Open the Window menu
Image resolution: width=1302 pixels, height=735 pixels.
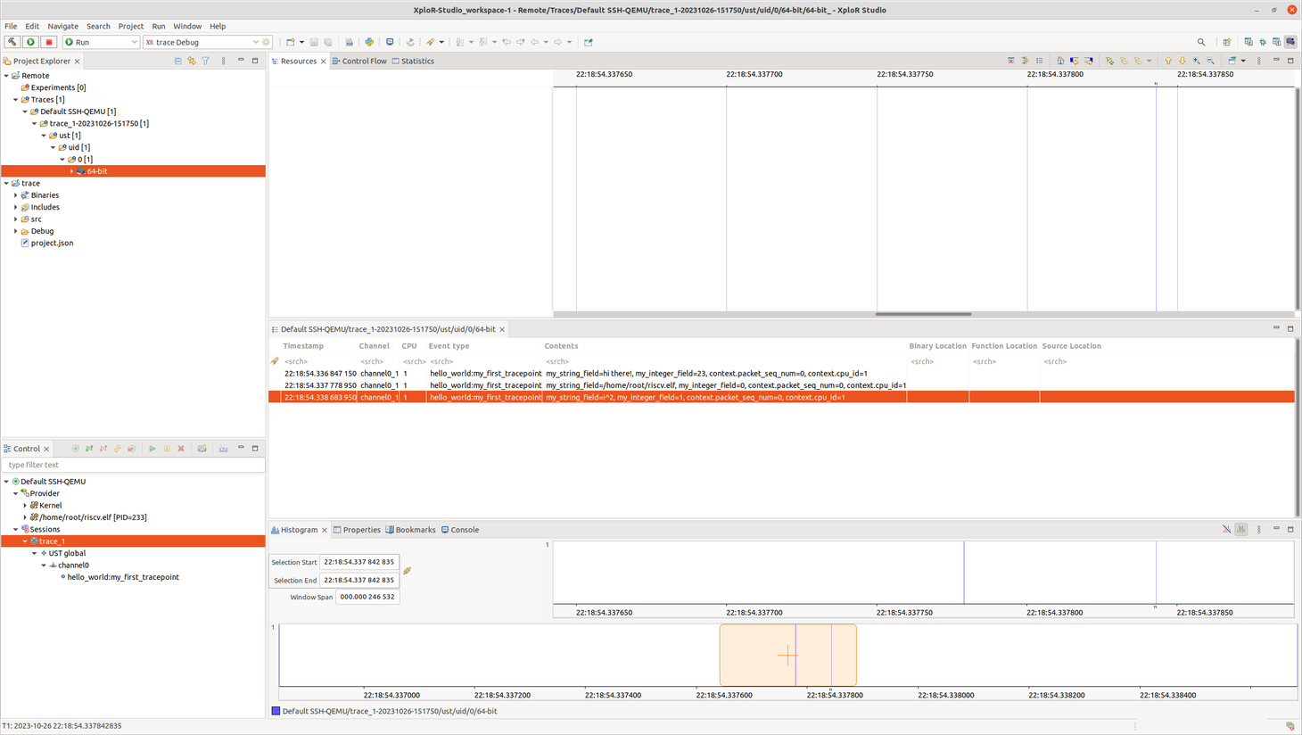click(x=187, y=26)
